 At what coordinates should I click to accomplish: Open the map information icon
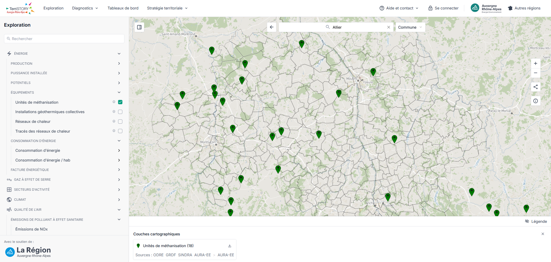[x=535, y=101]
